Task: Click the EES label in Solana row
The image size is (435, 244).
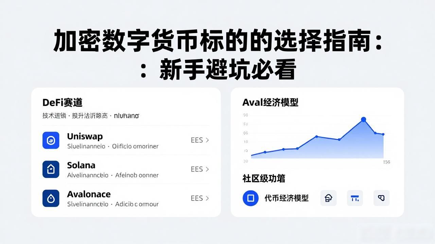Action: pos(197,169)
